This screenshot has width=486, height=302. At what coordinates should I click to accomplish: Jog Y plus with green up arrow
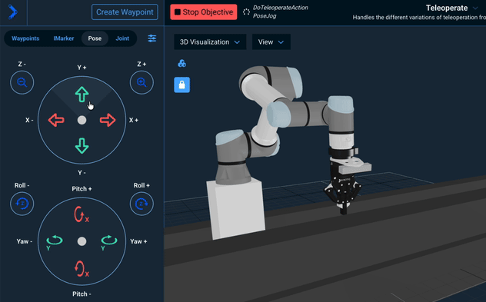point(82,95)
